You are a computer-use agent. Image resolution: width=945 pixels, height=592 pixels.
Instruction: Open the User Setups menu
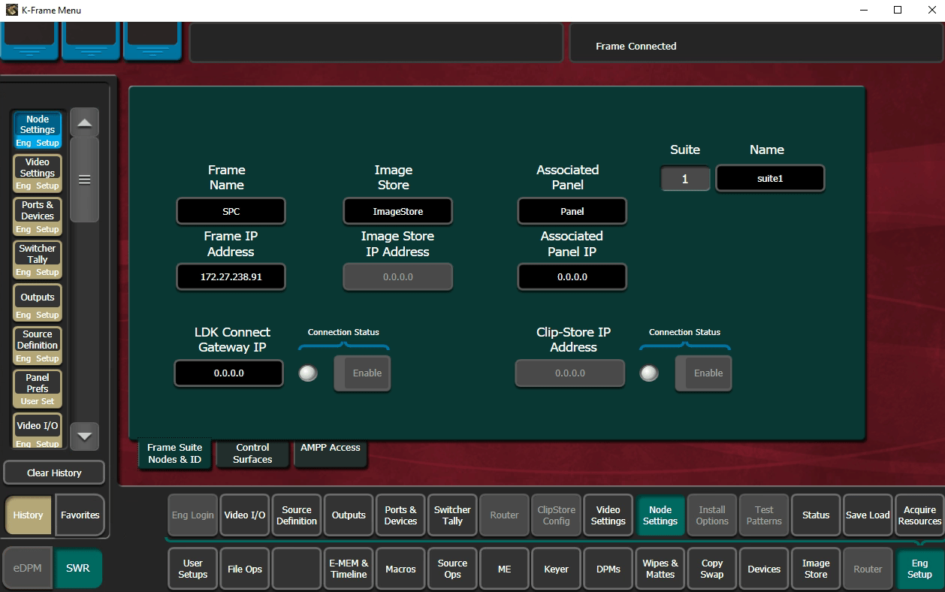[192, 569]
